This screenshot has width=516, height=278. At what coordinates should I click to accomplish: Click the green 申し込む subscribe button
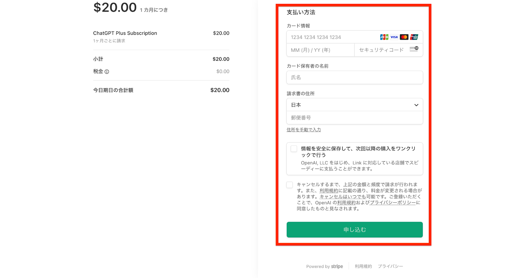(355, 230)
